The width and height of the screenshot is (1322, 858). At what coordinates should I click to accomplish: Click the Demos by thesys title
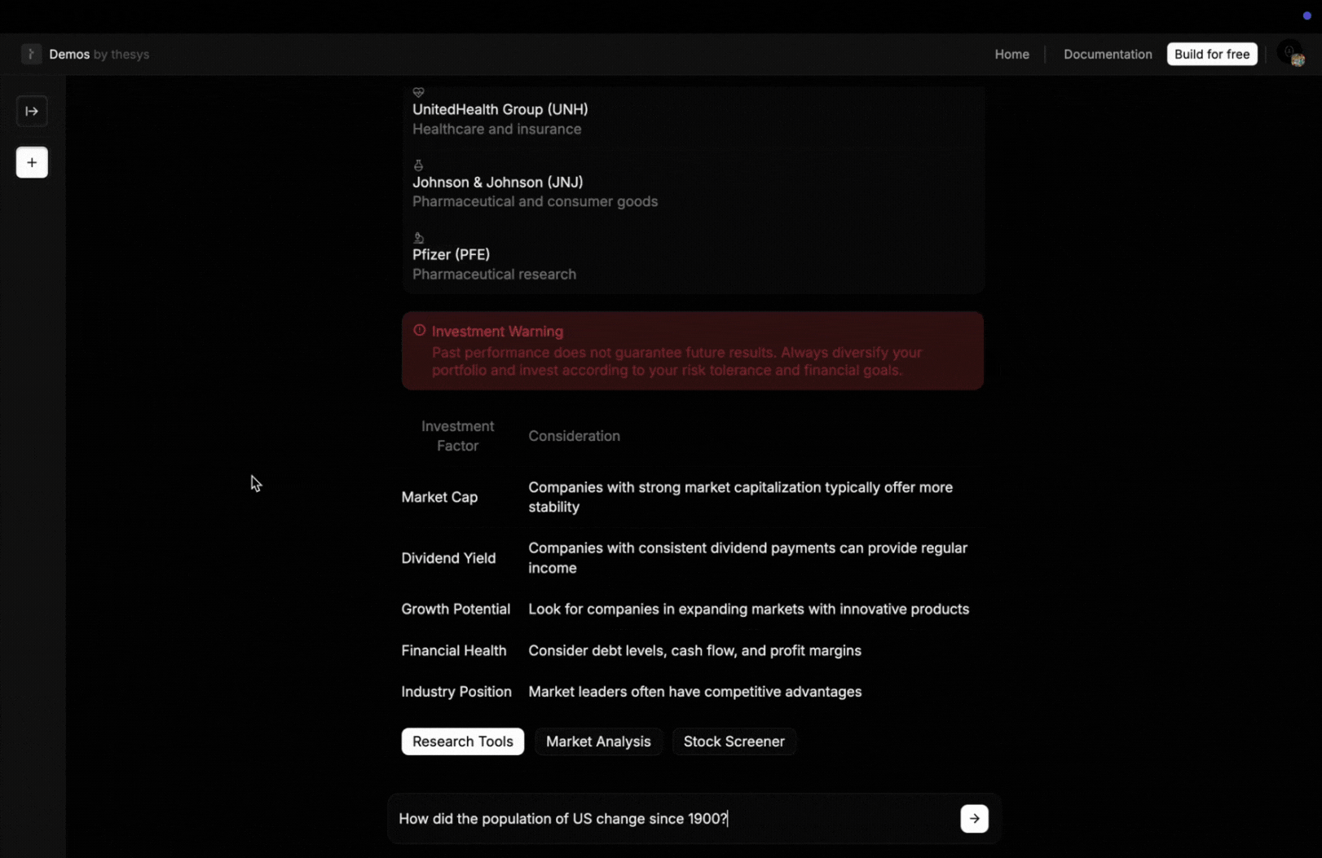click(x=99, y=54)
